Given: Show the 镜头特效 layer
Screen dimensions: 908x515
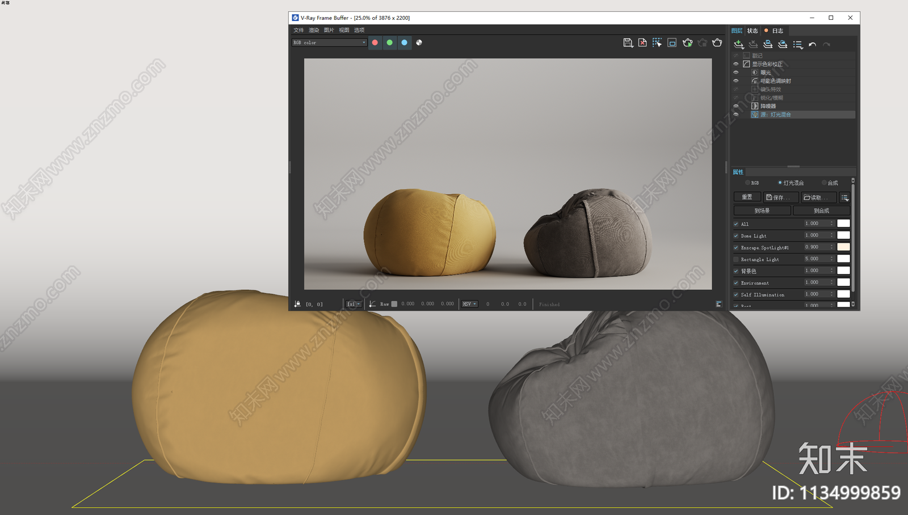Looking at the screenshot, I should pos(736,89).
